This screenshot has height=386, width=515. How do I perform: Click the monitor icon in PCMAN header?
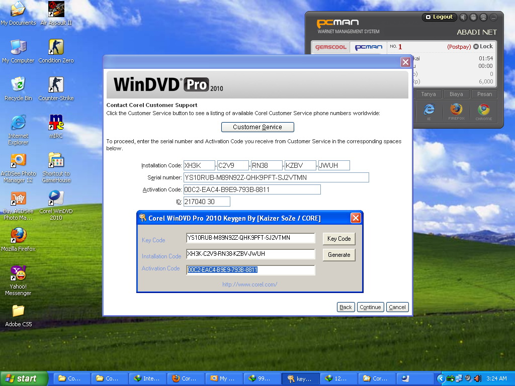pos(483,17)
